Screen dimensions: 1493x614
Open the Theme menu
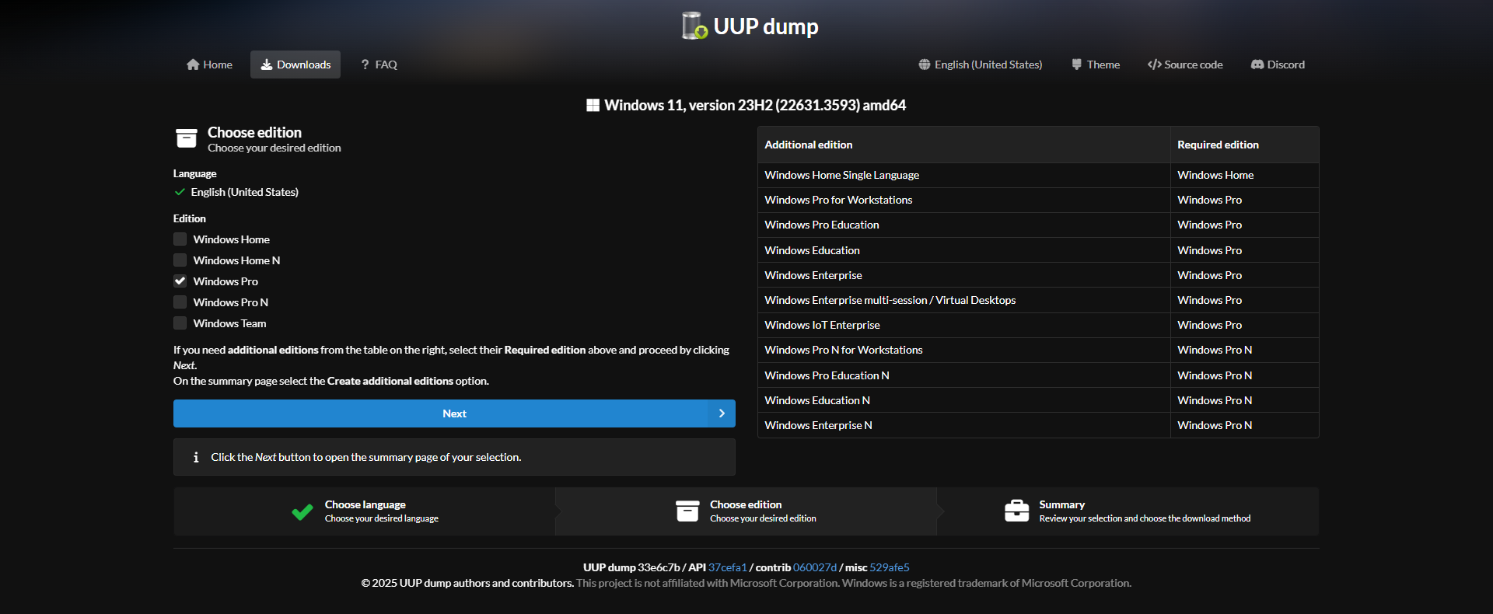pos(1096,65)
